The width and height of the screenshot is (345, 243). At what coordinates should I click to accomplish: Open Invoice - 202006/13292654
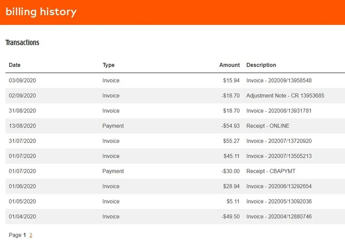click(x=279, y=186)
